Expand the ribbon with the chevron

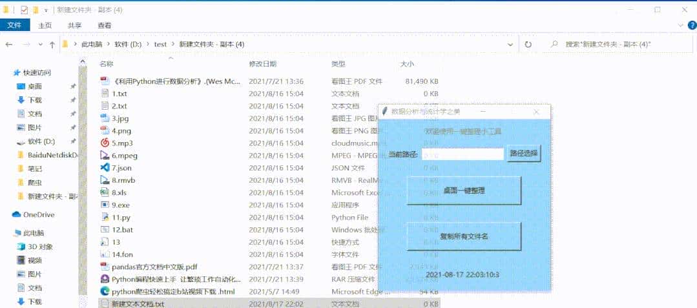681,25
